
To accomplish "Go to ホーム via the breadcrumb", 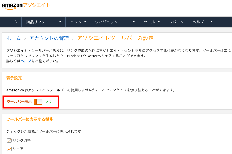I will (13, 38).
